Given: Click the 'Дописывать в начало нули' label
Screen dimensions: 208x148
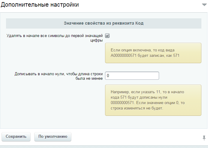Looking at the screenshot, I should pyautogui.click(x=59, y=74).
